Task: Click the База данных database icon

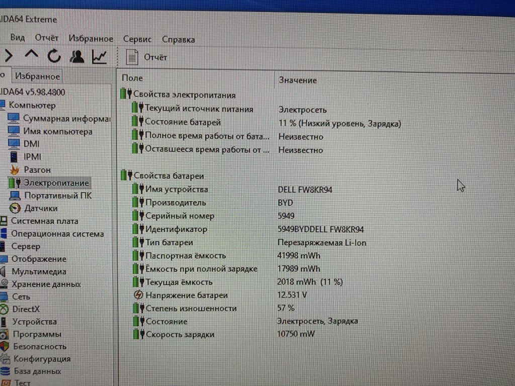Action: pos(5,371)
